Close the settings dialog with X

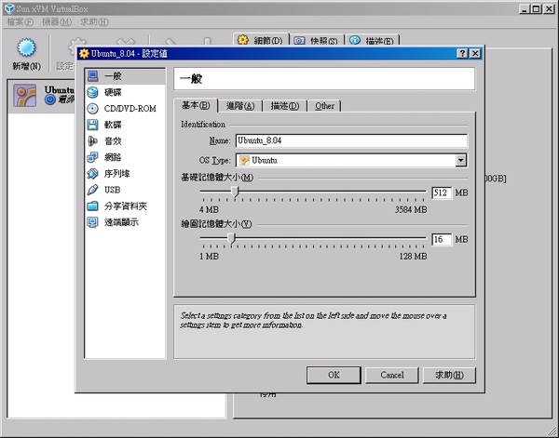475,53
